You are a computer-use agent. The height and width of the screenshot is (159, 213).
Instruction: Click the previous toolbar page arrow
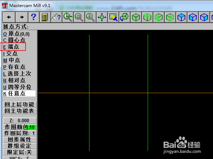[9, 17]
